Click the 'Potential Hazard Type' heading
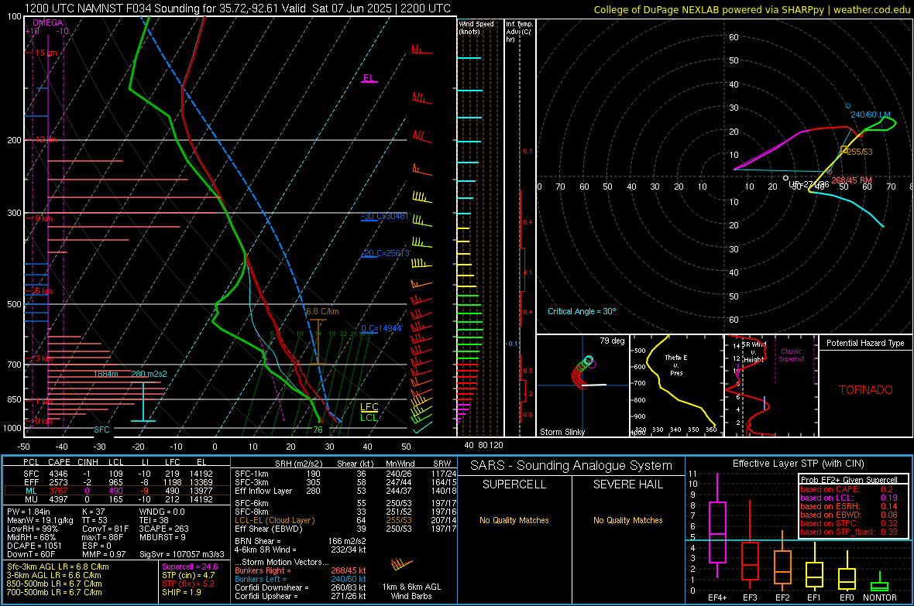 click(x=865, y=343)
